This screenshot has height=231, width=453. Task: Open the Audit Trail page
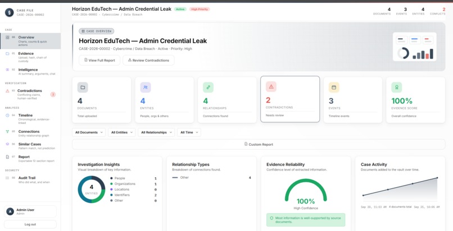click(30, 180)
